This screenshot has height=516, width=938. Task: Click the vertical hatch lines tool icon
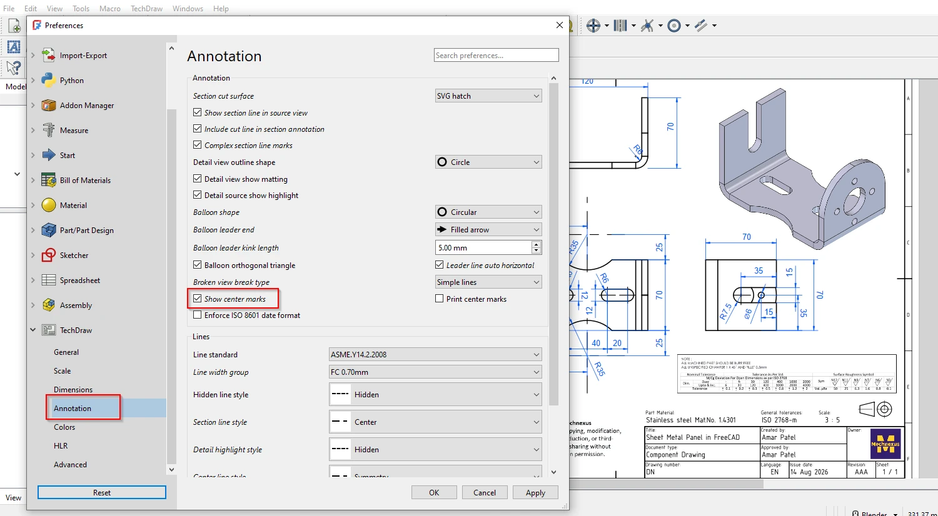(x=620, y=26)
